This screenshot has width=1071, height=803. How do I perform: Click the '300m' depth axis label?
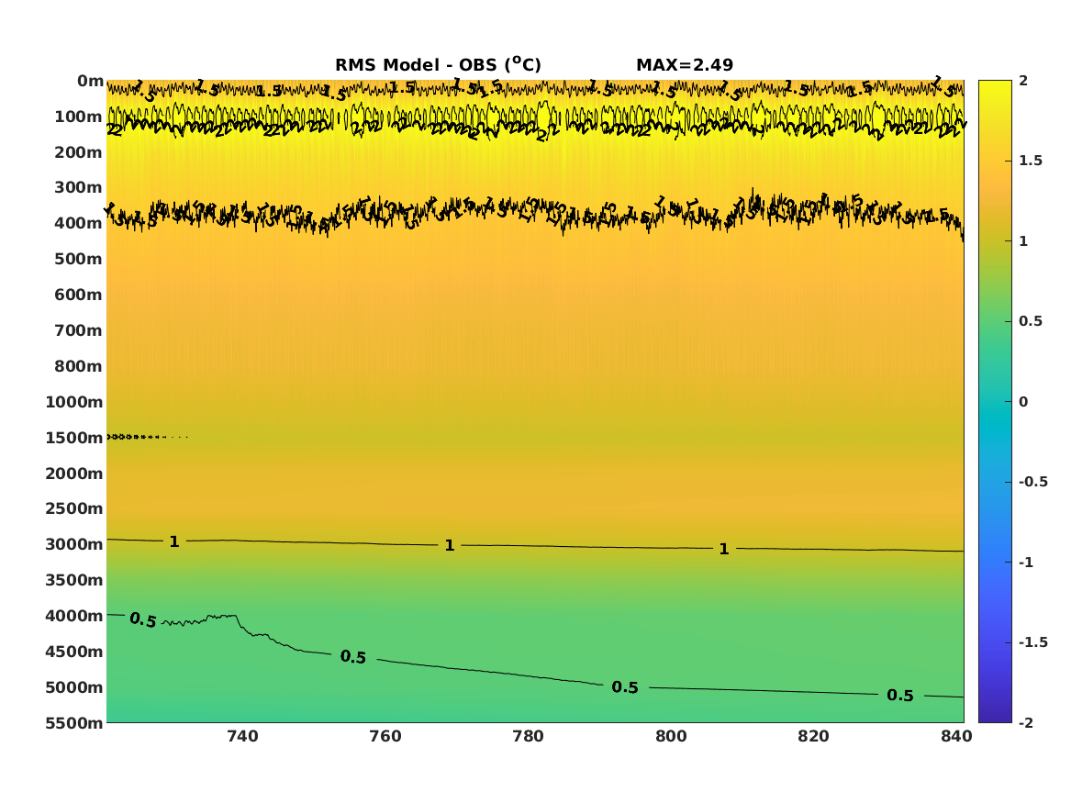click(x=79, y=188)
